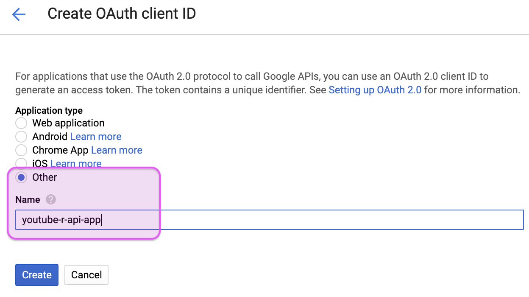Choose the Android radio button
This screenshot has width=529, height=297.
pyautogui.click(x=21, y=137)
